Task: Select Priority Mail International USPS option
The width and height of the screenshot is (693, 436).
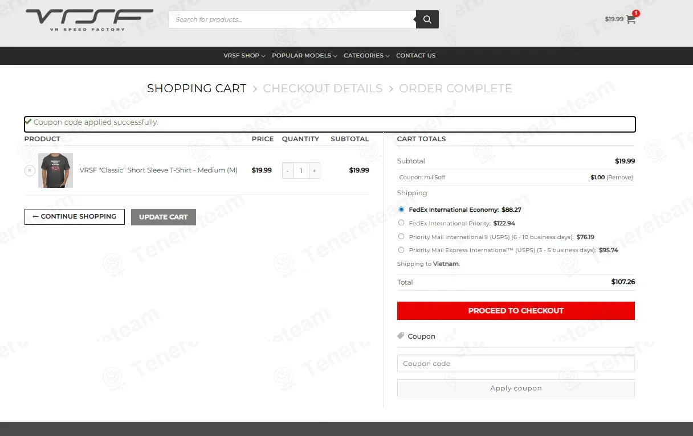Action: click(x=401, y=237)
